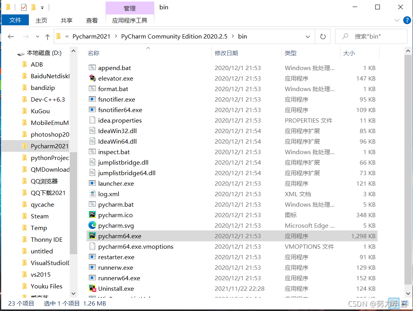Screen dimensions: 413x311
Task: Click the append.bat file icon
Action: pyautogui.click(x=92, y=68)
